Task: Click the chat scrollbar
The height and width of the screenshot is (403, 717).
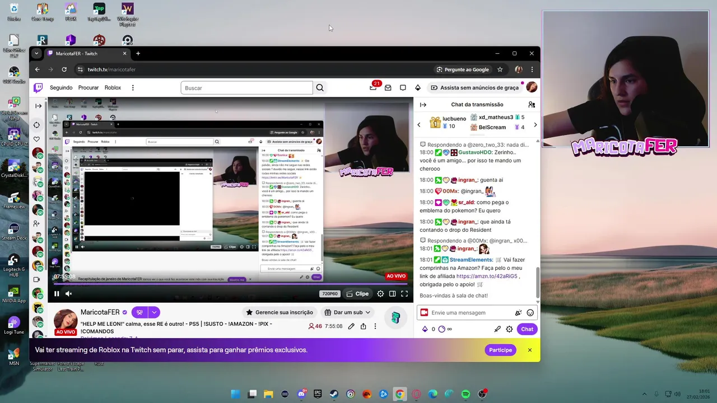Action: tap(538, 283)
